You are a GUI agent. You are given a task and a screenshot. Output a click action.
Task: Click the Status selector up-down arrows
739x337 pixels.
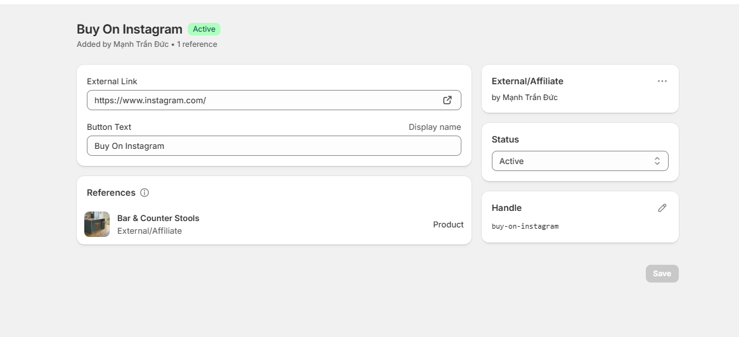657,161
